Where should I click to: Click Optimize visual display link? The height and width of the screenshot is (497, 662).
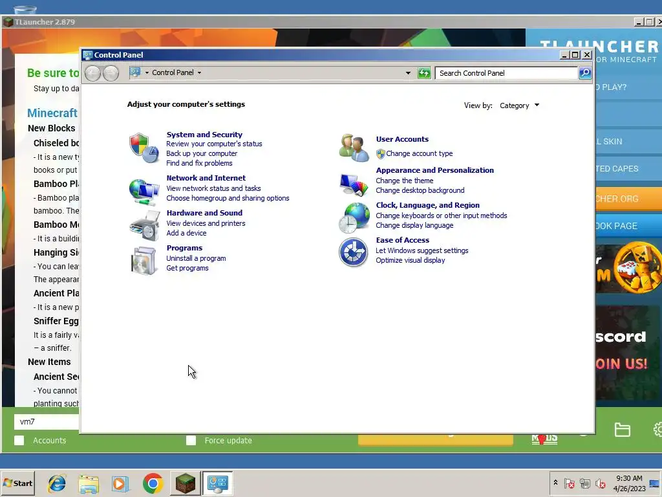tap(411, 260)
